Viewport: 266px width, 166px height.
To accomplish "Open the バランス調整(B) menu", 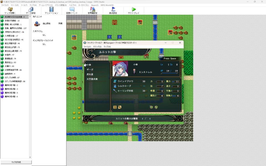I will click(61, 5).
